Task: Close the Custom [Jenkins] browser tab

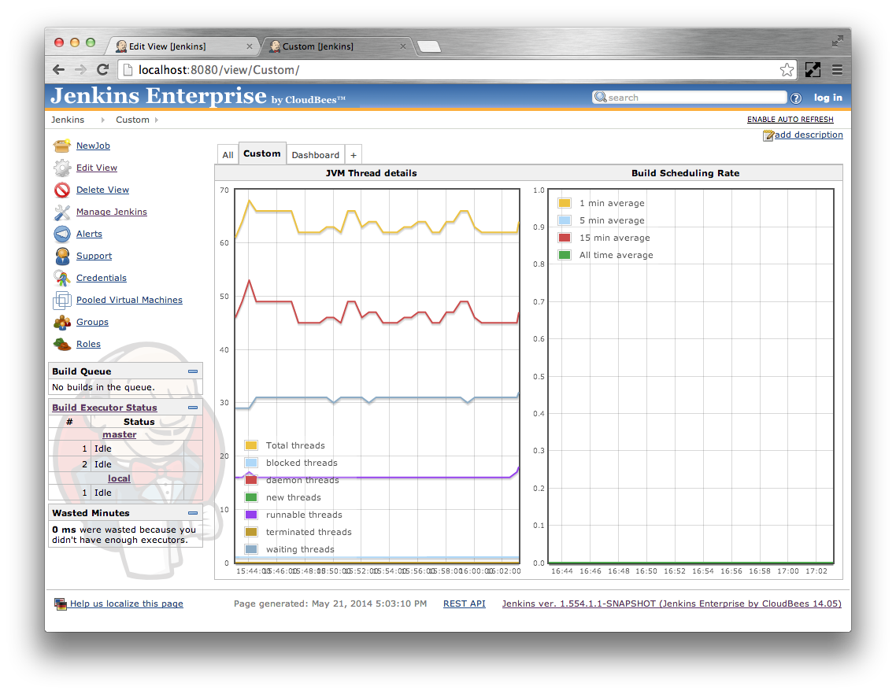Action: (x=403, y=46)
